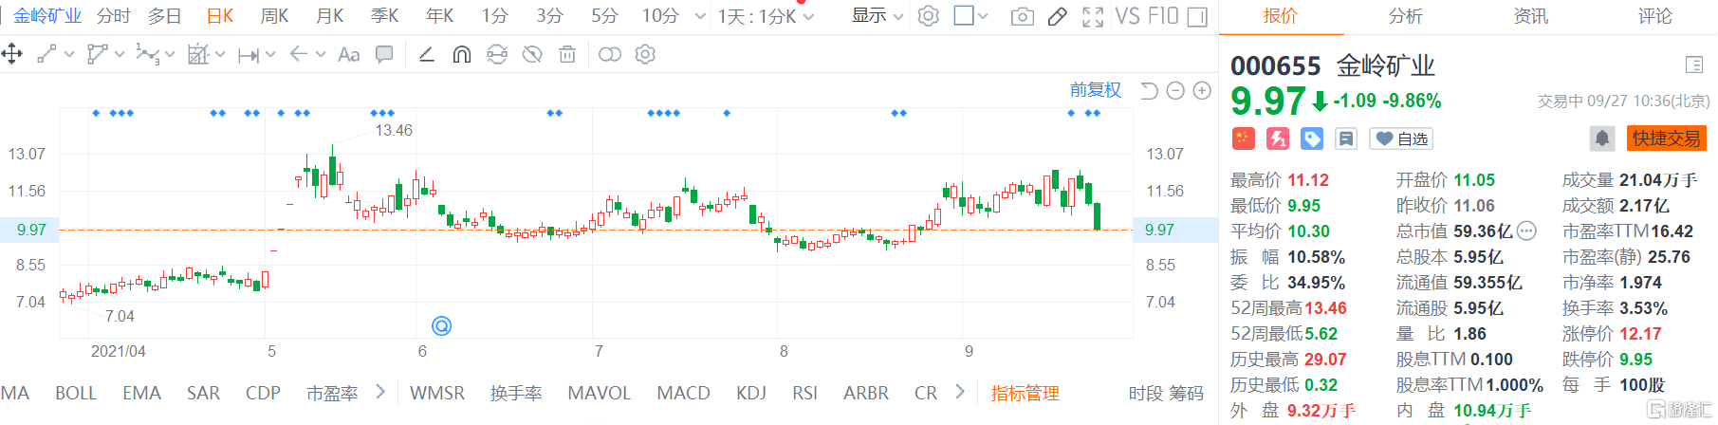
Task: Open the notes icon beside 自选
Action: tap(1346, 139)
